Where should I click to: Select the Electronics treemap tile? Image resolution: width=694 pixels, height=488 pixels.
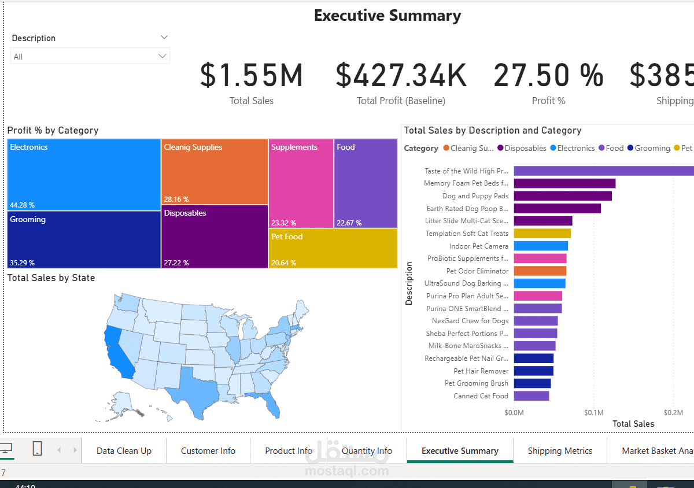tap(84, 175)
